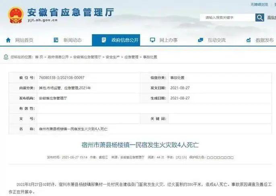Screen dimensions: 276x196
Task: Click the chart icon for 数据发布
Action: [249, 40]
